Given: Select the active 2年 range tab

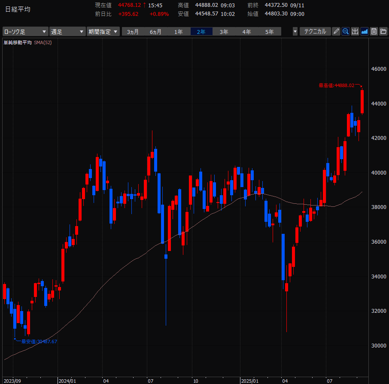Looking at the screenshot, I should 201,32.
